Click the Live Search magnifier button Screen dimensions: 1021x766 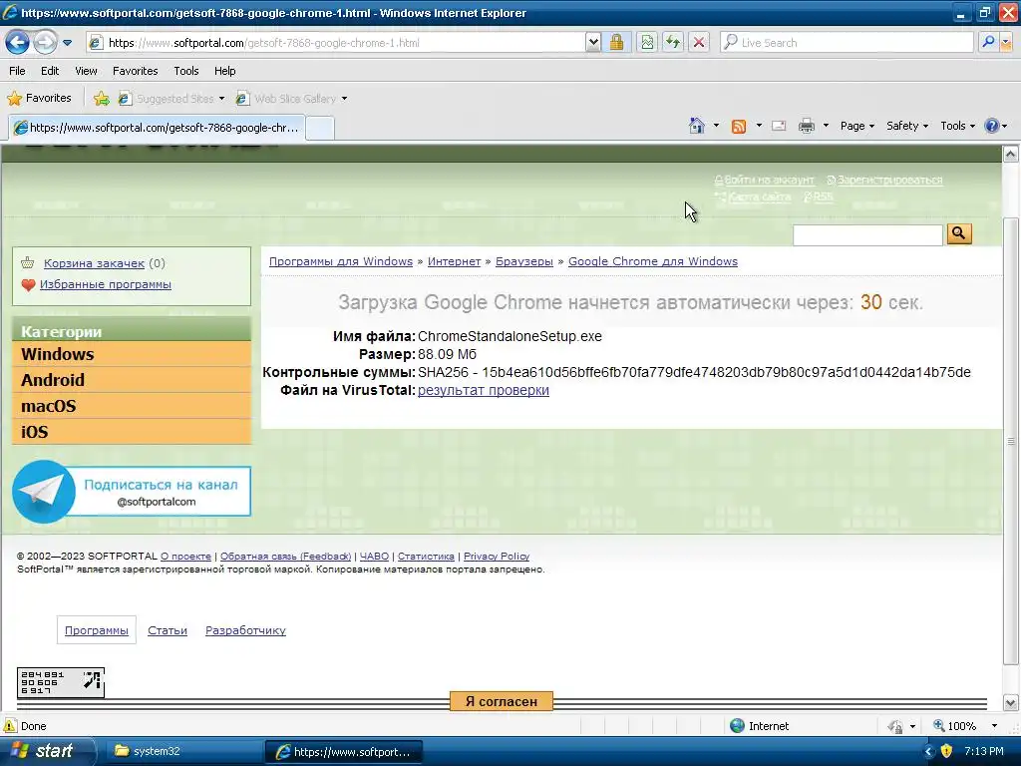tap(988, 43)
